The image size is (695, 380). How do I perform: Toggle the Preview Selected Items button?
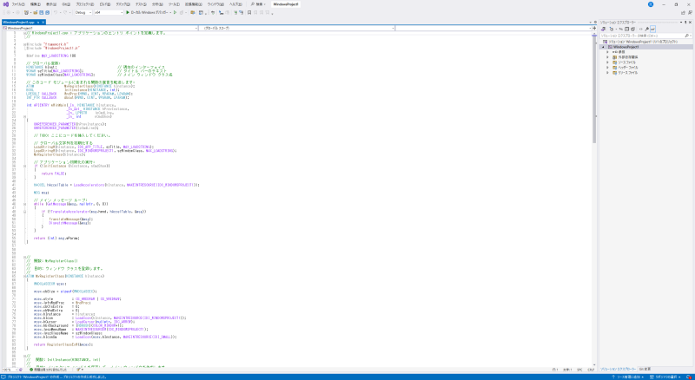tap(653, 29)
